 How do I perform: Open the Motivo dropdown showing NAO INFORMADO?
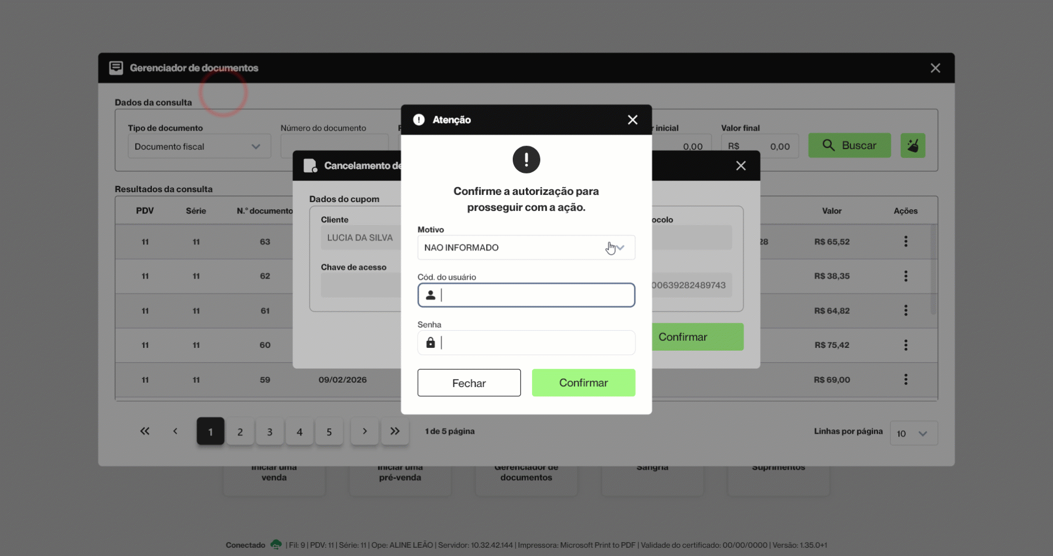[x=526, y=248]
